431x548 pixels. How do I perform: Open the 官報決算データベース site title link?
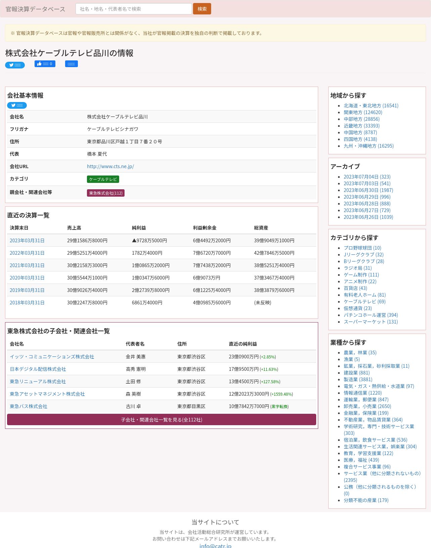36,9
